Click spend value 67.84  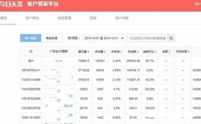pos(133,117)
